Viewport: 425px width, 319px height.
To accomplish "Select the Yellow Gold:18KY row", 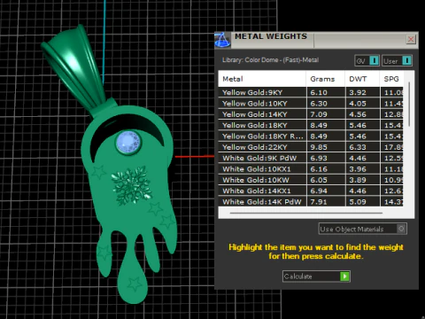I will click(x=311, y=125).
